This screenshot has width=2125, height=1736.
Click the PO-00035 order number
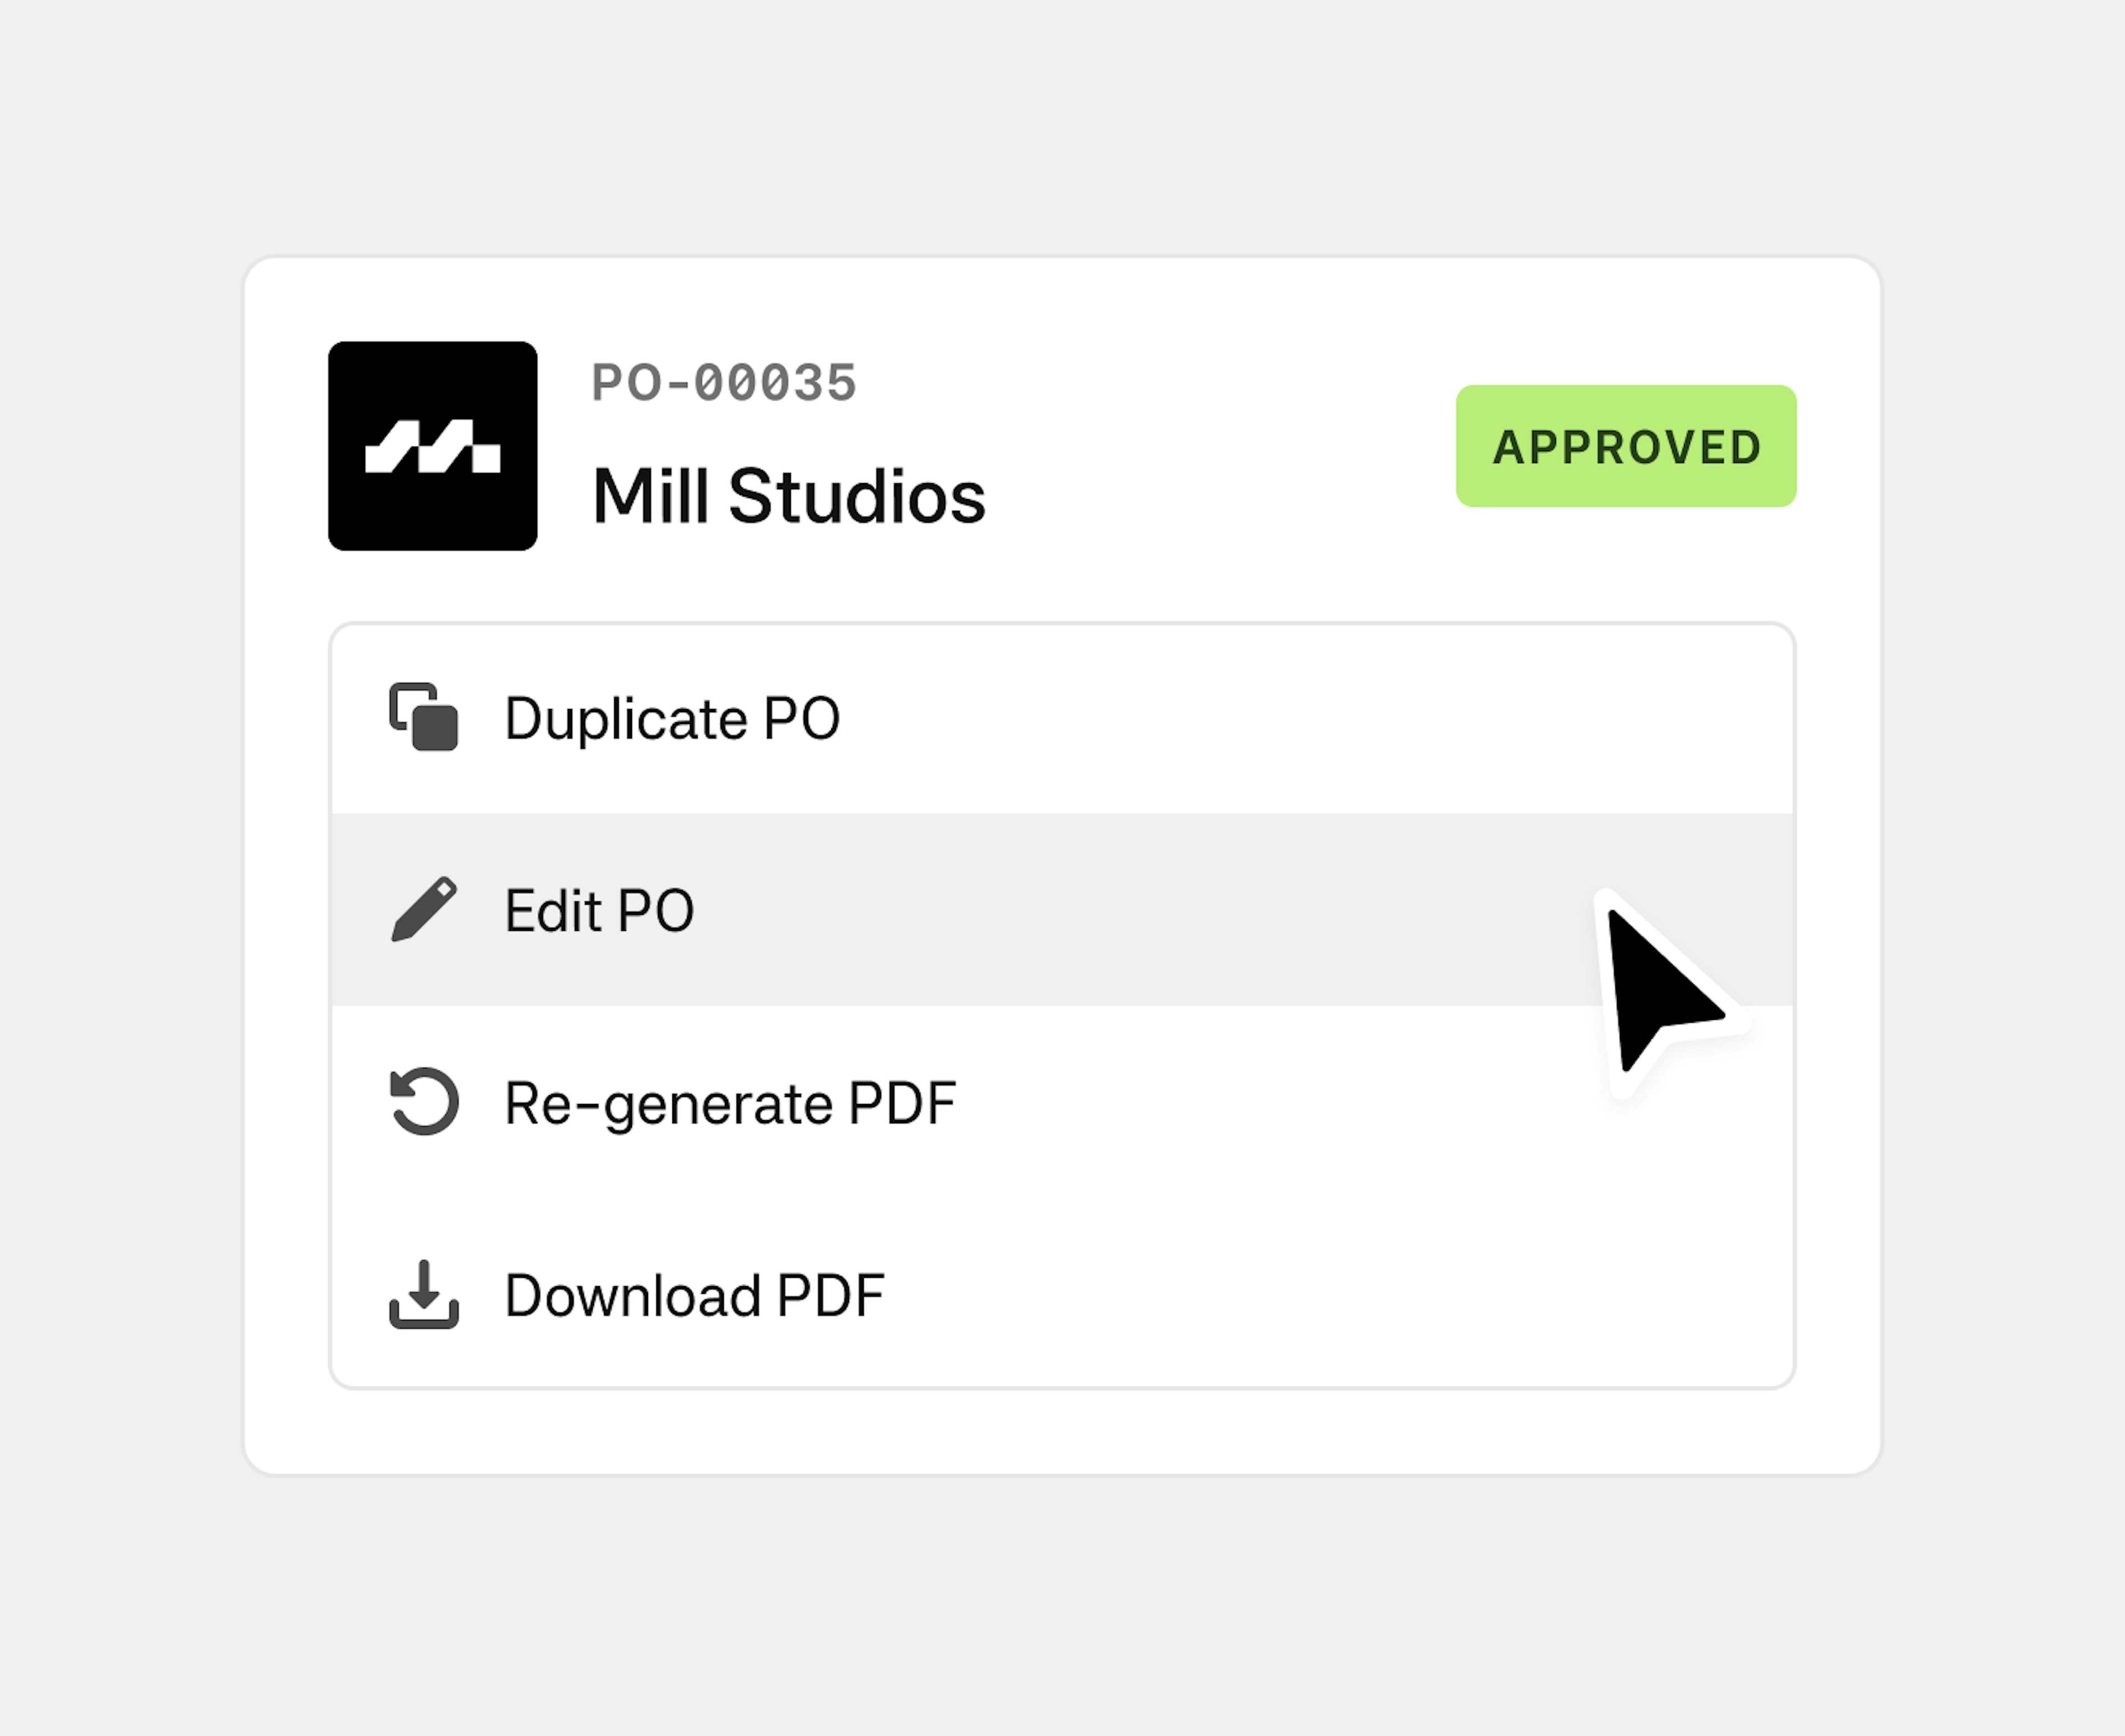click(724, 383)
